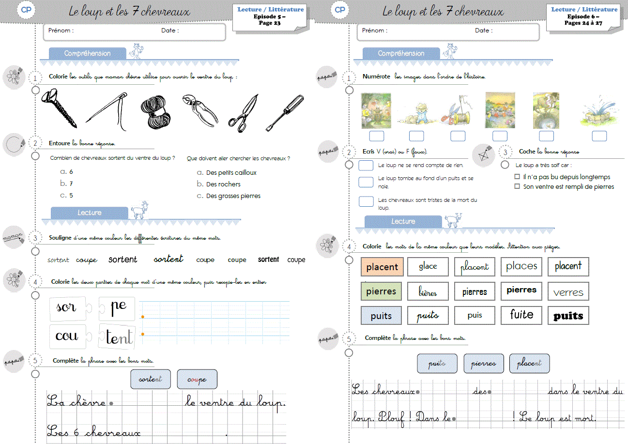Click the "fuite" word box
Screen dimensions: 628x444
coord(521,315)
